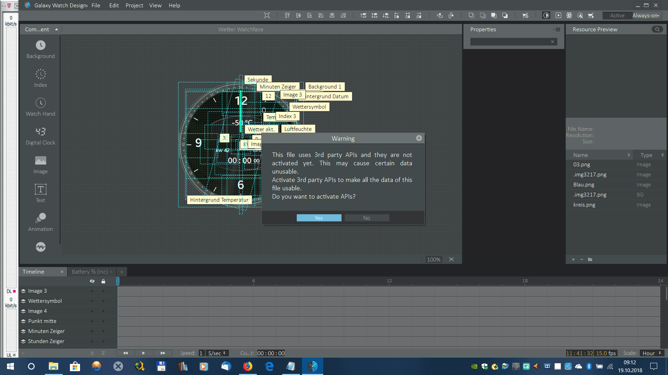Rewind the timeline playback
The height and width of the screenshot is (375, 668).
[125, 353]
